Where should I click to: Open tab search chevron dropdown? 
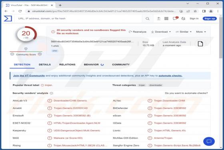(x=188, y=4)
